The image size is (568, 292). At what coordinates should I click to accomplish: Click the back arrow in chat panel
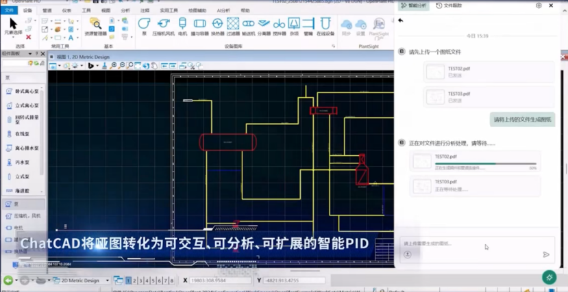[401, 21]
